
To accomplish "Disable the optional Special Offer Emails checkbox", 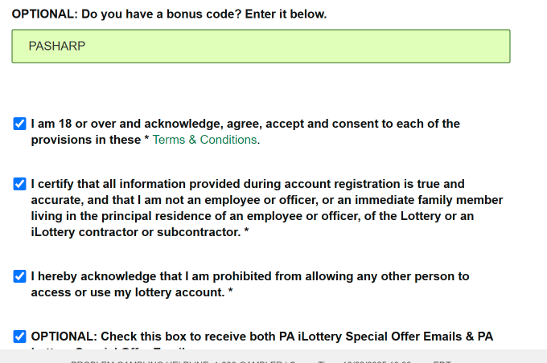I will pyautogui.click(x=20, y=336).
